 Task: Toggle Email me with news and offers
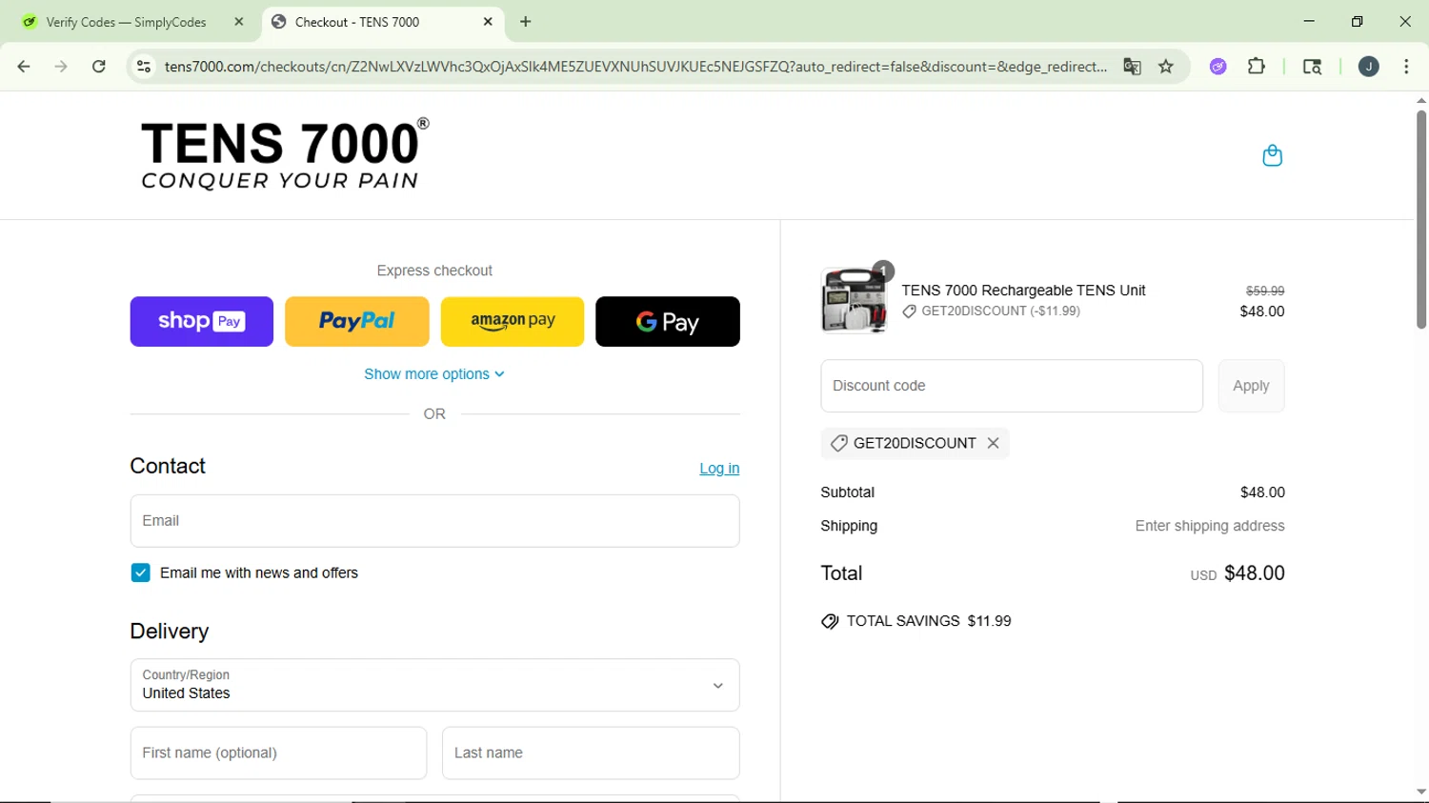[x=140, y=572]
